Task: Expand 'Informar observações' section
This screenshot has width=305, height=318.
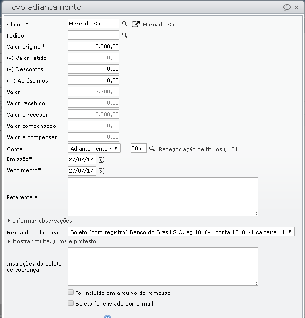Action: coord(40,221)
